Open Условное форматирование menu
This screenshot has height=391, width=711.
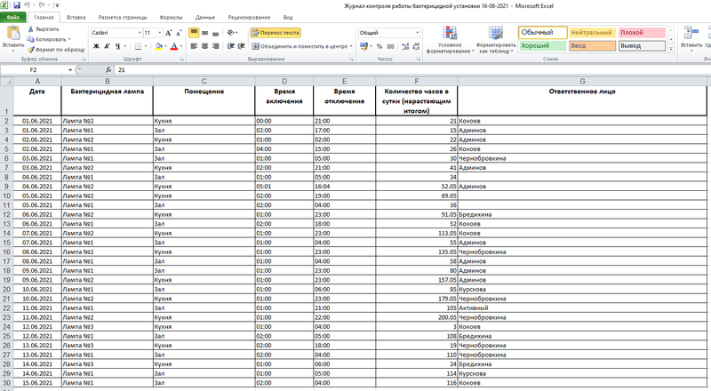click(x=450, y=40)
